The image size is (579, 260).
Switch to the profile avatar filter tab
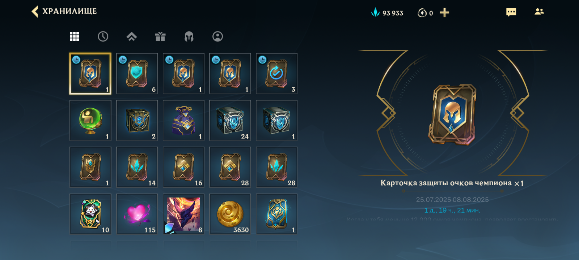click(217, 36)
